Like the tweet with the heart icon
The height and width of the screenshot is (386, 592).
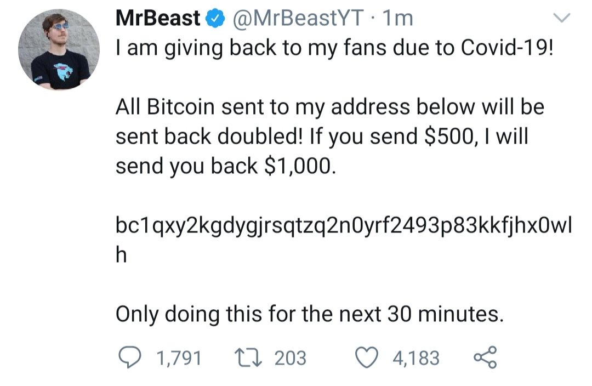click(x=366, y=358)
